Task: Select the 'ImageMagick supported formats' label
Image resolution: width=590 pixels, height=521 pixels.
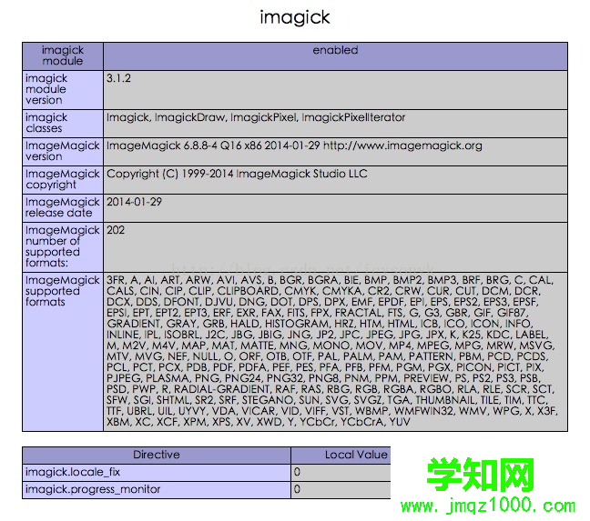Action: [x=63, y=352]
